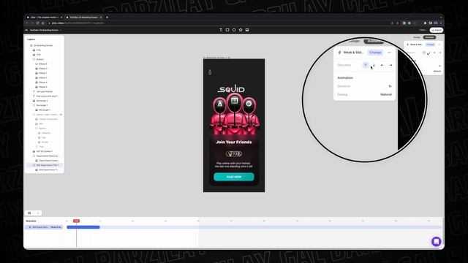Screen dimensions: 468x263
Task: Open the more options in the small animation panel
Action: [x=439, y=45]
